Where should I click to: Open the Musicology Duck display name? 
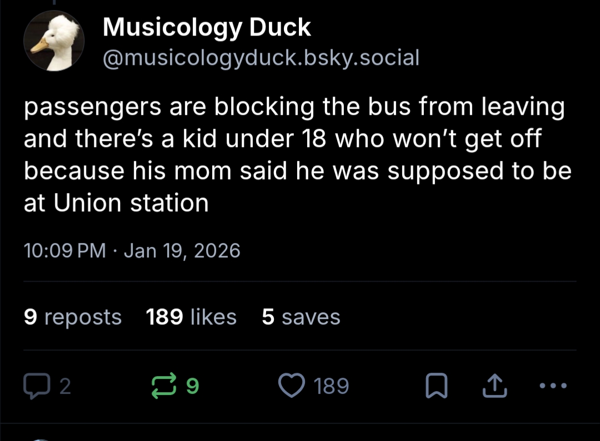(x=207, y=27)
